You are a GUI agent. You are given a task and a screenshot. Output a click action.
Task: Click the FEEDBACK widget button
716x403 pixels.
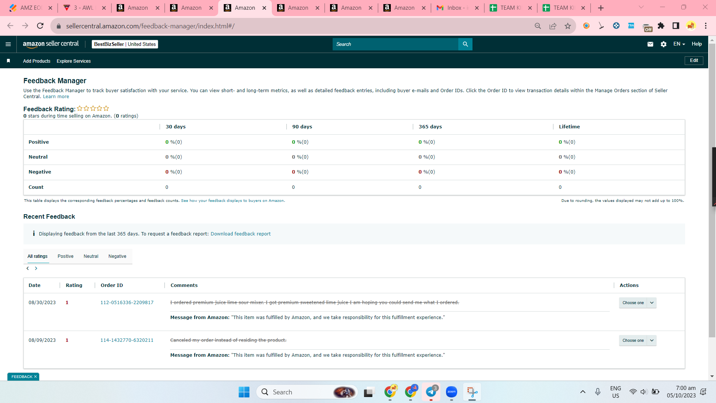coord(22,377)
